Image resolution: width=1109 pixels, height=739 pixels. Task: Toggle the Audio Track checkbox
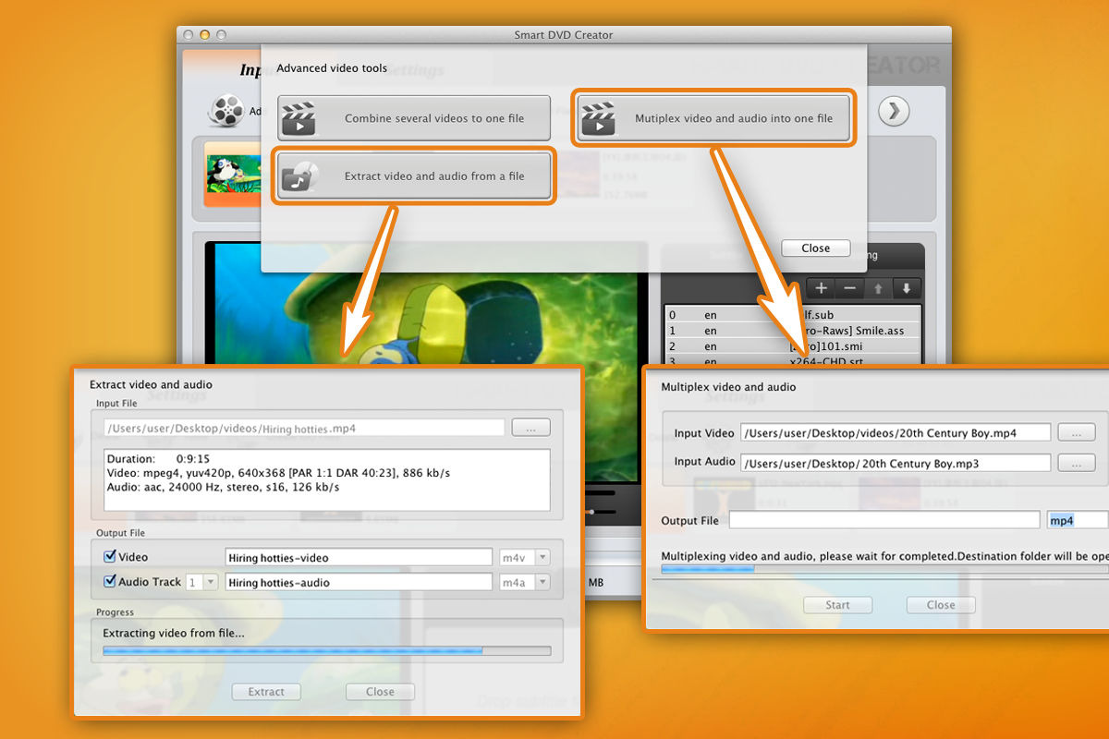tap(110, 582)
